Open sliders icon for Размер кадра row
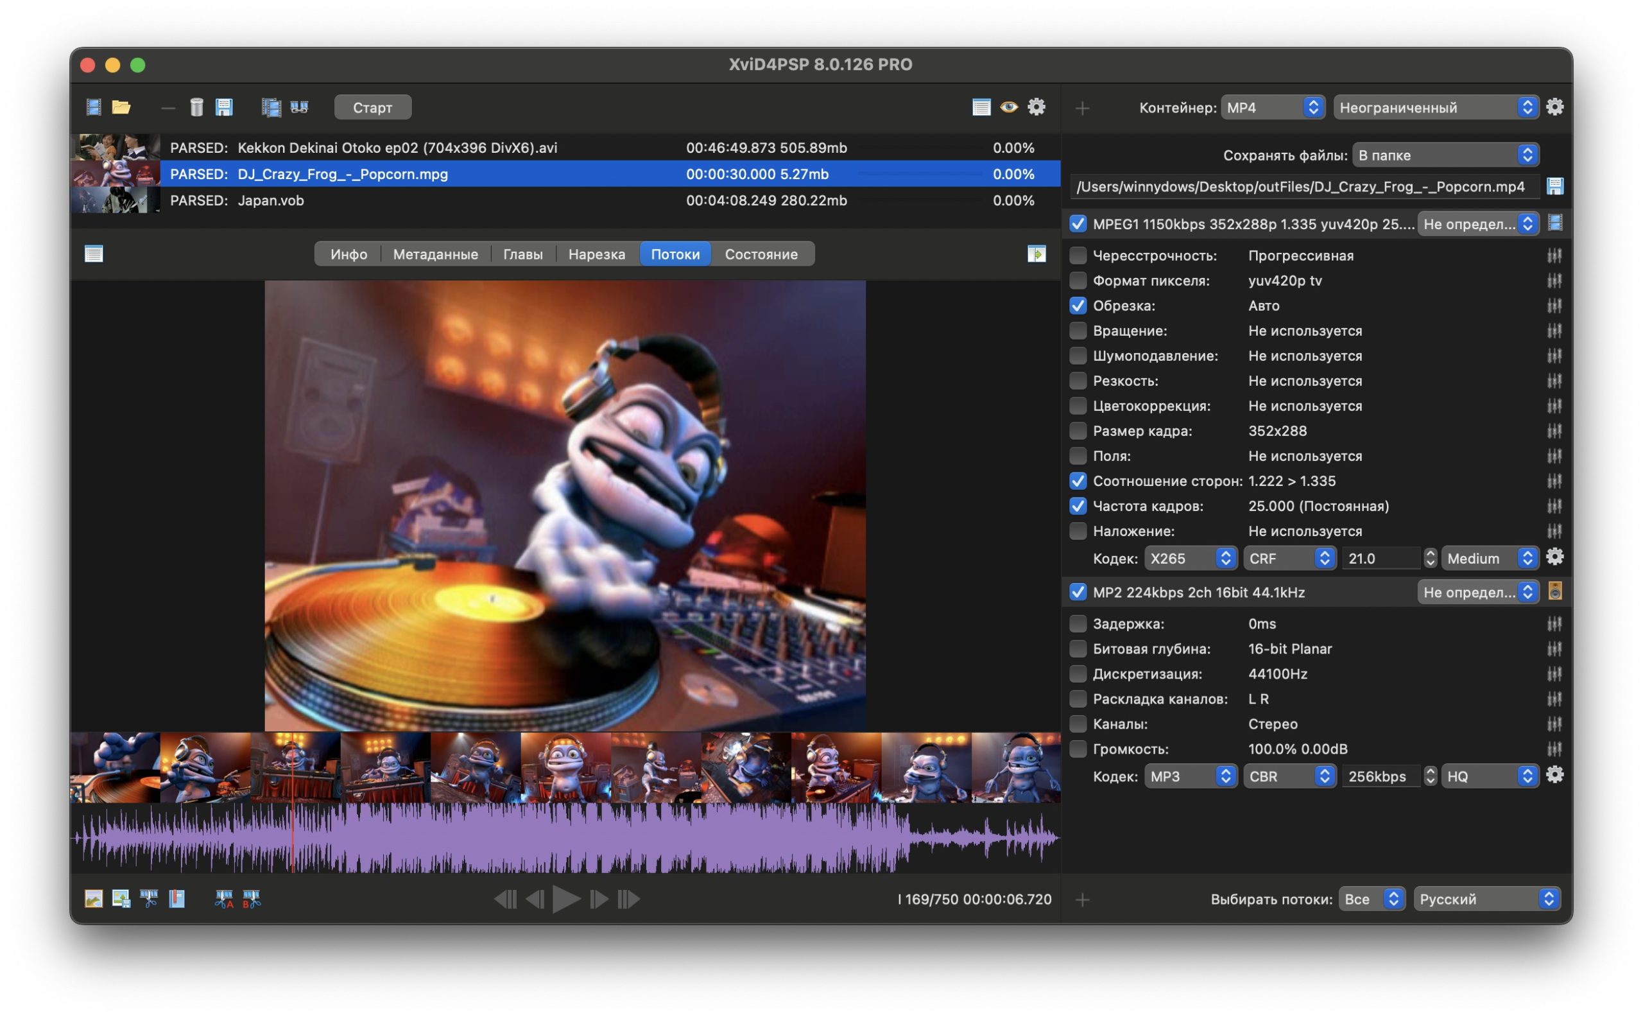1643x1017 pixels. 1554,431
